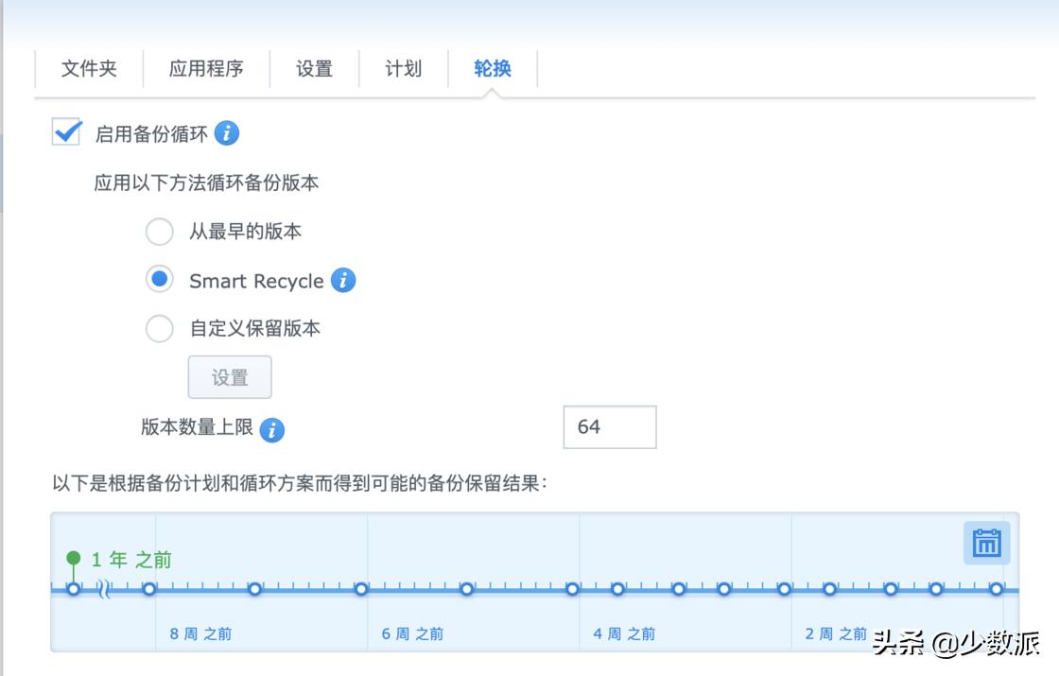Viewport: 1059px width, 676px height.
Task: Click the leftmost hollow circle on the timeline
Action: [x=73, y=588]
